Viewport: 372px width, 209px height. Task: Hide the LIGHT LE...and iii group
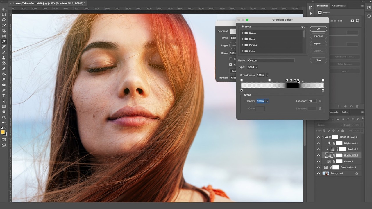point(318,137)
